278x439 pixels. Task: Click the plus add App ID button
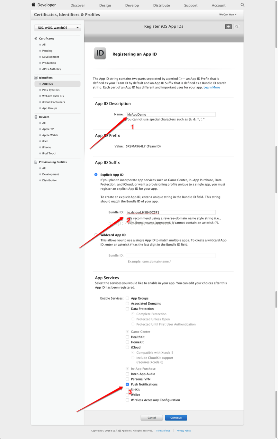pyautogui.click(x=228, y=26)
